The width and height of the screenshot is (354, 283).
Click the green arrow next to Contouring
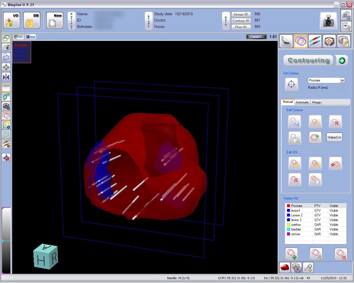pos(342,61)
